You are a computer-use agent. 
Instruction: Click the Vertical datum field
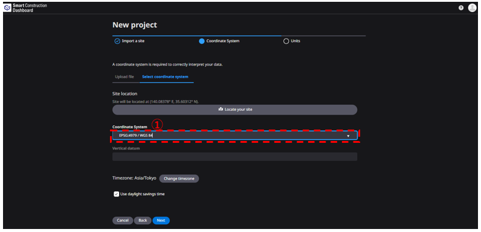[234, 157]
